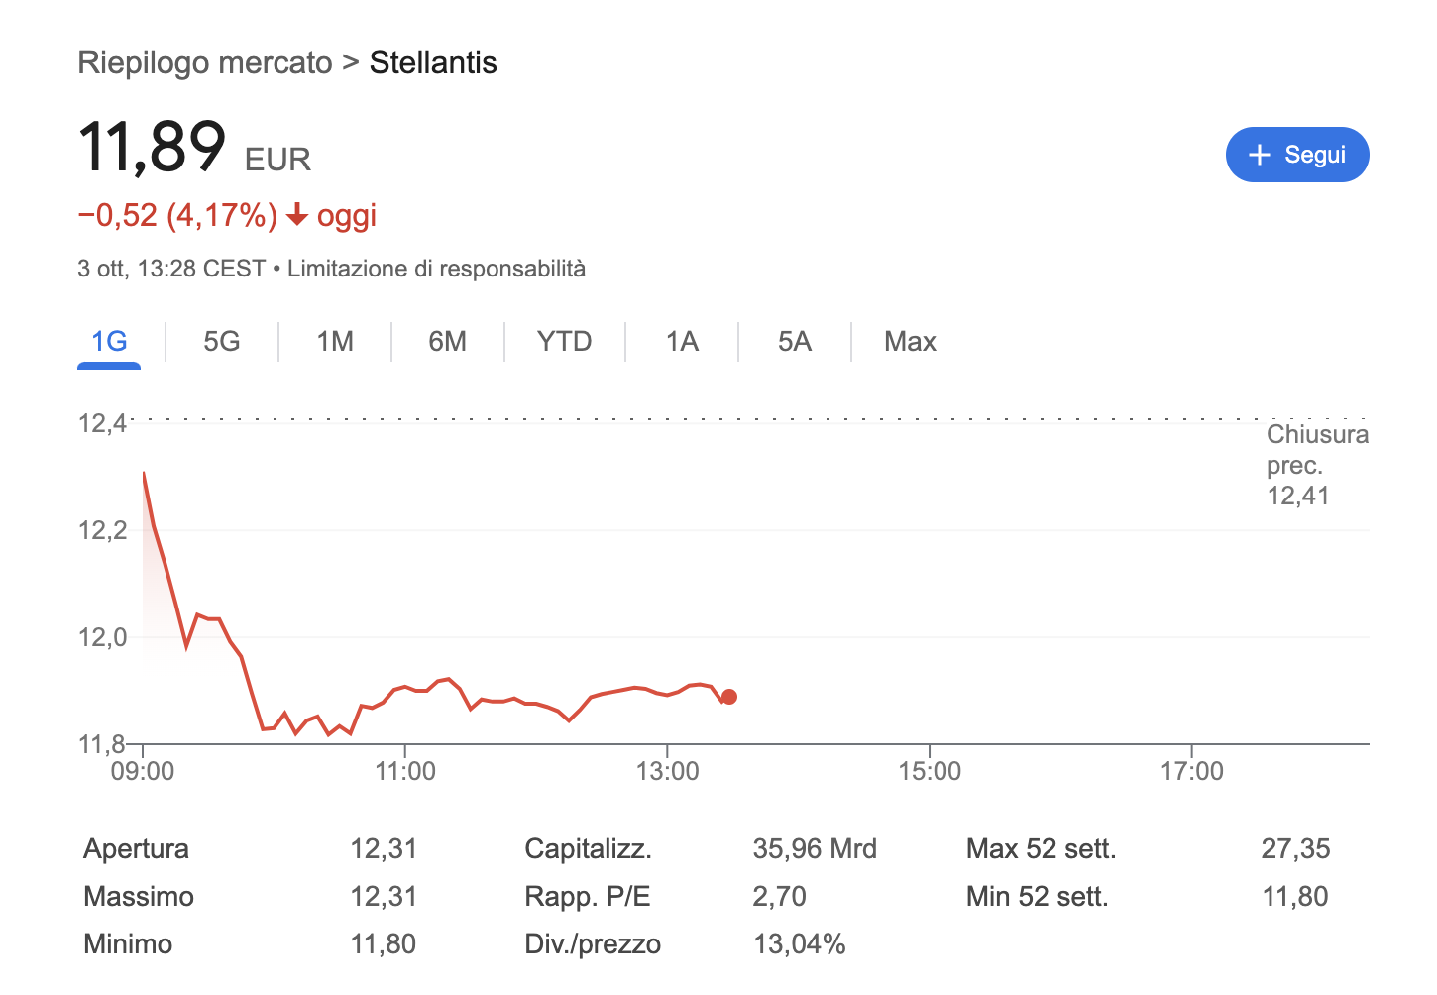Follow Stellantis with the Segui button
This screenshot has height=995, width=1437.
(1297, 155)
